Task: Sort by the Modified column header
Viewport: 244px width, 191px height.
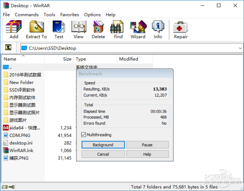Action: tap(135, 59)
